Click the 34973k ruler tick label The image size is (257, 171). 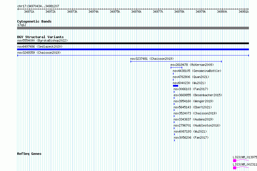click(x=72, y=12)
